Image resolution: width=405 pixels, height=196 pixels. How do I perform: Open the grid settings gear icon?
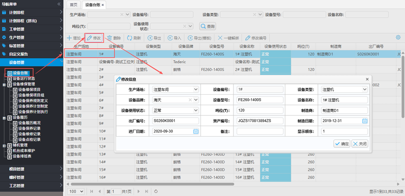[x=398, y=38]
